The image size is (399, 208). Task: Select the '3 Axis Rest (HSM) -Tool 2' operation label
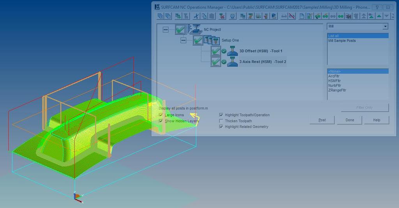[263, 62]
